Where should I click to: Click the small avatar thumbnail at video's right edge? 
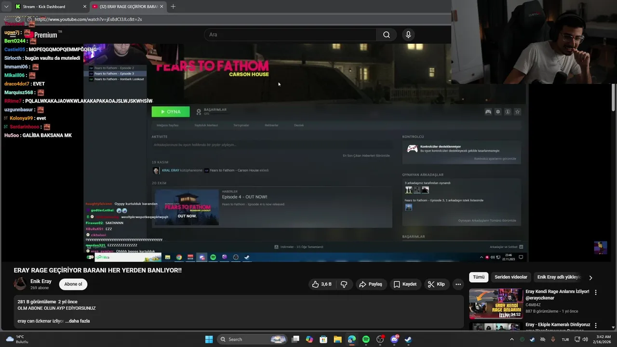(x=600, y=247)
